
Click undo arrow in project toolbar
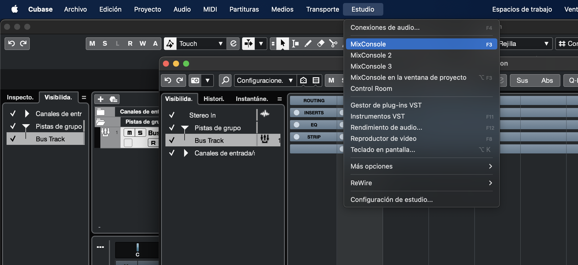pyautogui.click(x=11, y=44)
